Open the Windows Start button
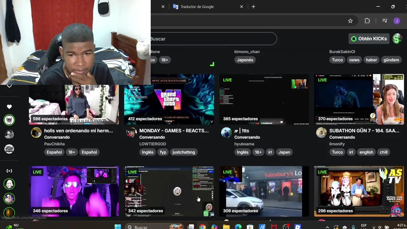The image size is (407, 229). pos(118,227)
